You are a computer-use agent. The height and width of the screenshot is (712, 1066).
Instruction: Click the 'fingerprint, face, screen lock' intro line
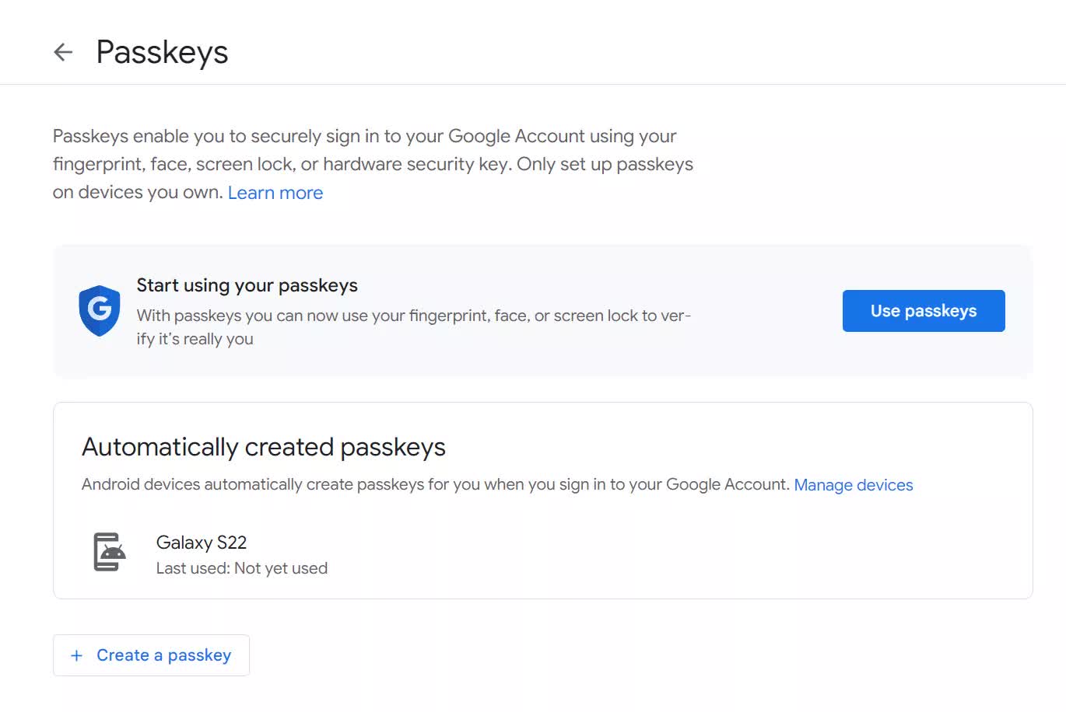tap(373, 164)
